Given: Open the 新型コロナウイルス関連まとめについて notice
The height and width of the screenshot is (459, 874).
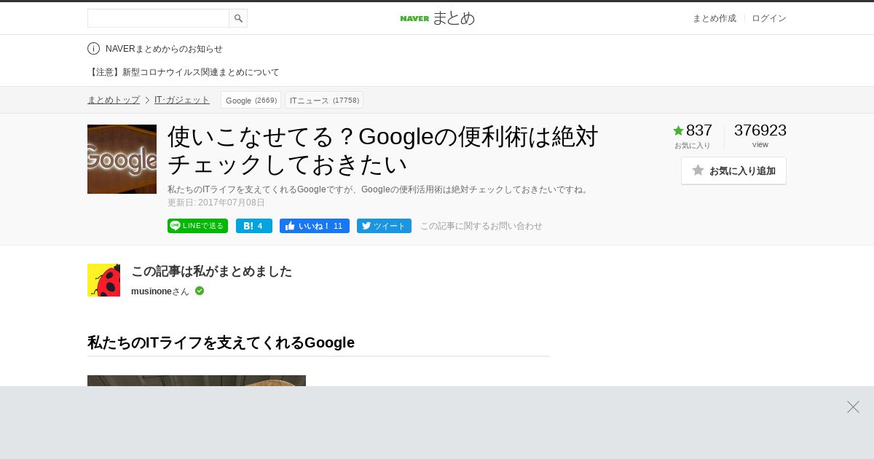Looking at the screenshot, I should (x=184, y=72).
